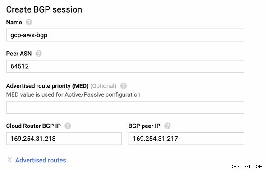The width and height of the screenshot is (267, 171).
Task: Click the BGP peer IP input 169.254.31.217
Action: (186, 139)
